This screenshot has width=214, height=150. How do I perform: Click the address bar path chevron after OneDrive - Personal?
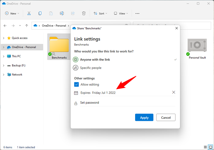[x=68, y=26]
